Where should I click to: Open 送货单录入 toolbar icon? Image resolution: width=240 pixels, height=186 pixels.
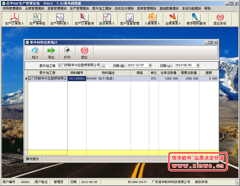(107, 19)
